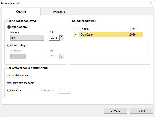Image resolution: width=155 pixels, height=117 pixels.
Task: Click the Utwórz button
Action: 115,111
